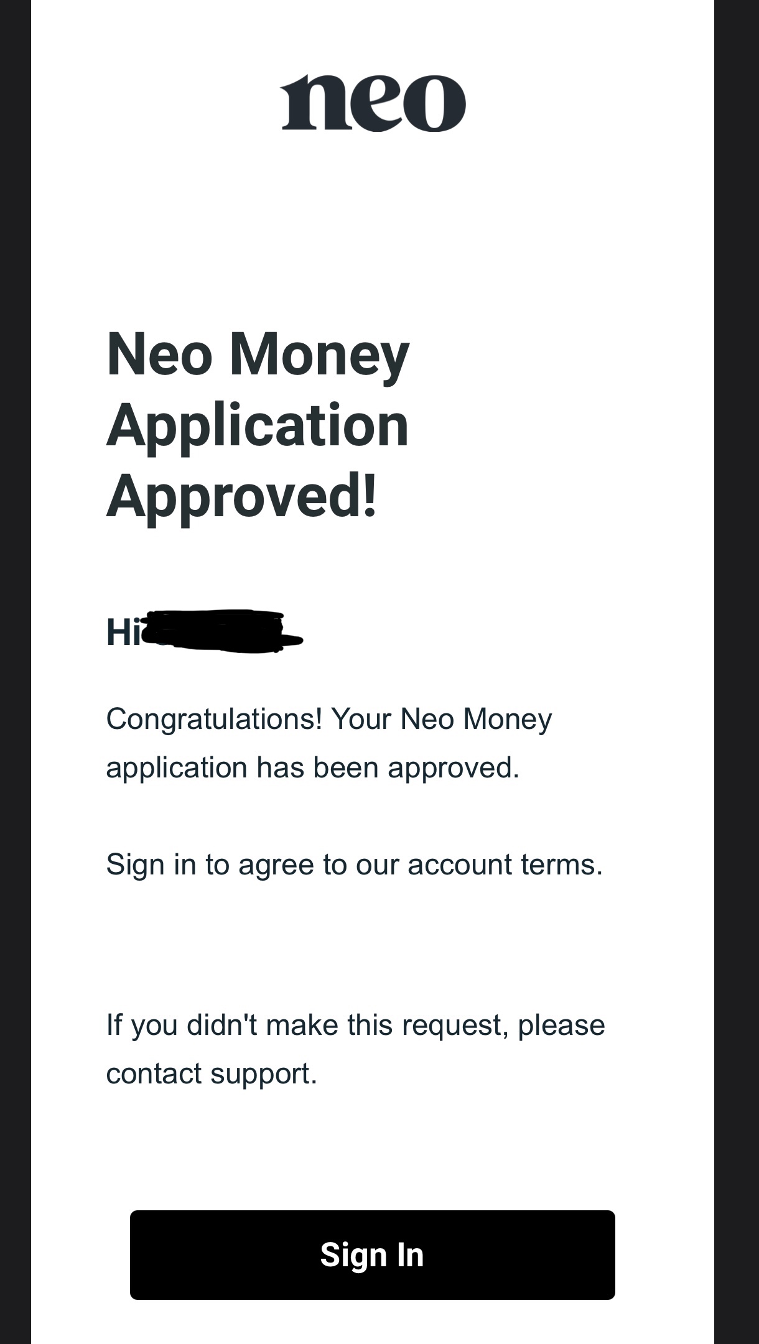Click the neo logo at top
Image resolution: width=759 pixels, height=1344 pixels.
coord(373,103)
